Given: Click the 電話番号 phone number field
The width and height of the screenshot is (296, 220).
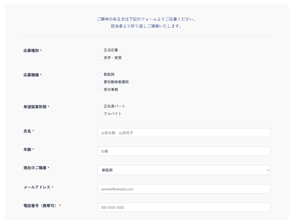Looking at the screenshot, I should [184, 207].
